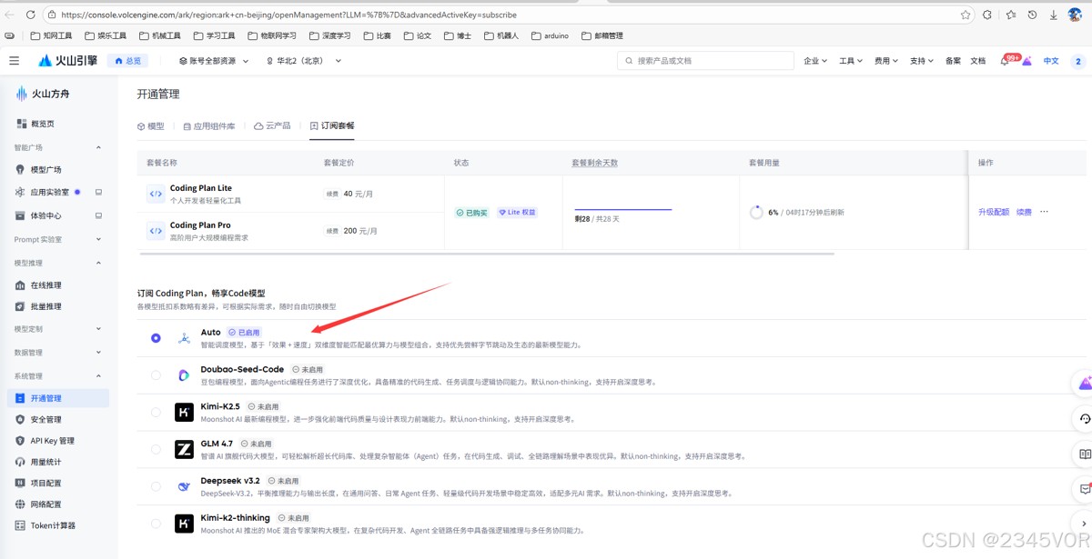This screenshot has width=1092, height=559.
Task: Open the floating document guide icon on right edge
Action: coord(1085,454)
